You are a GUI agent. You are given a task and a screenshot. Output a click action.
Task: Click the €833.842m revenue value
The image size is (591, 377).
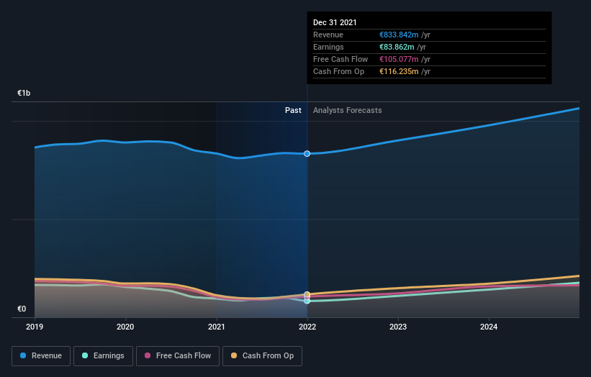(x=399, y=35)
